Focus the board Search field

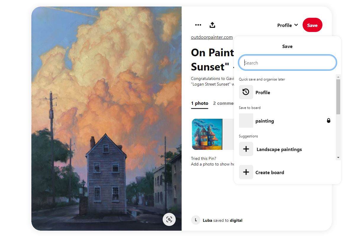(287, 63)
